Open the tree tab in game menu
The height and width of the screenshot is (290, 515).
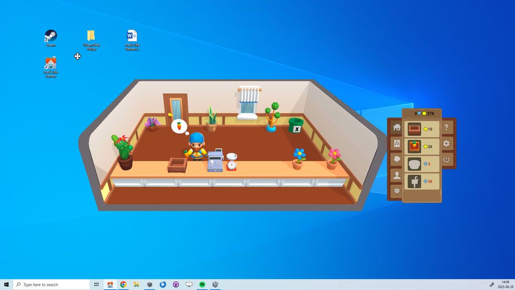point(397,159)
